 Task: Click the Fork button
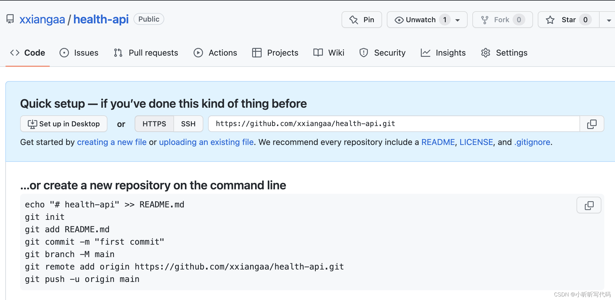click(503, 20)
